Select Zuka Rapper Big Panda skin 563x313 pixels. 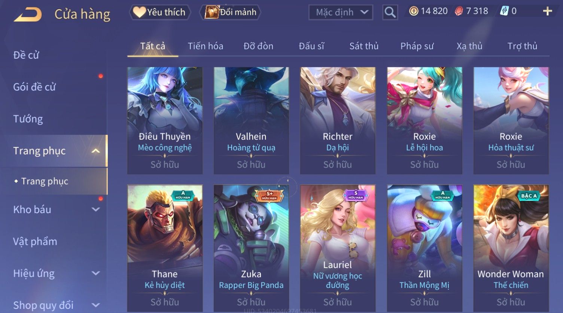pyautogui.click(x=251, y=248)
